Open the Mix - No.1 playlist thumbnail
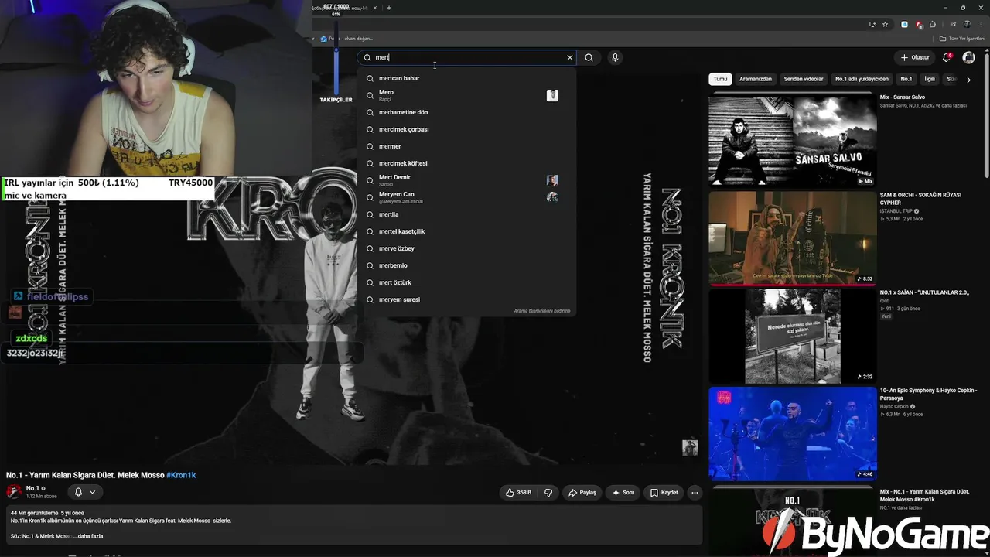The image size is (990, 557). 793,521
